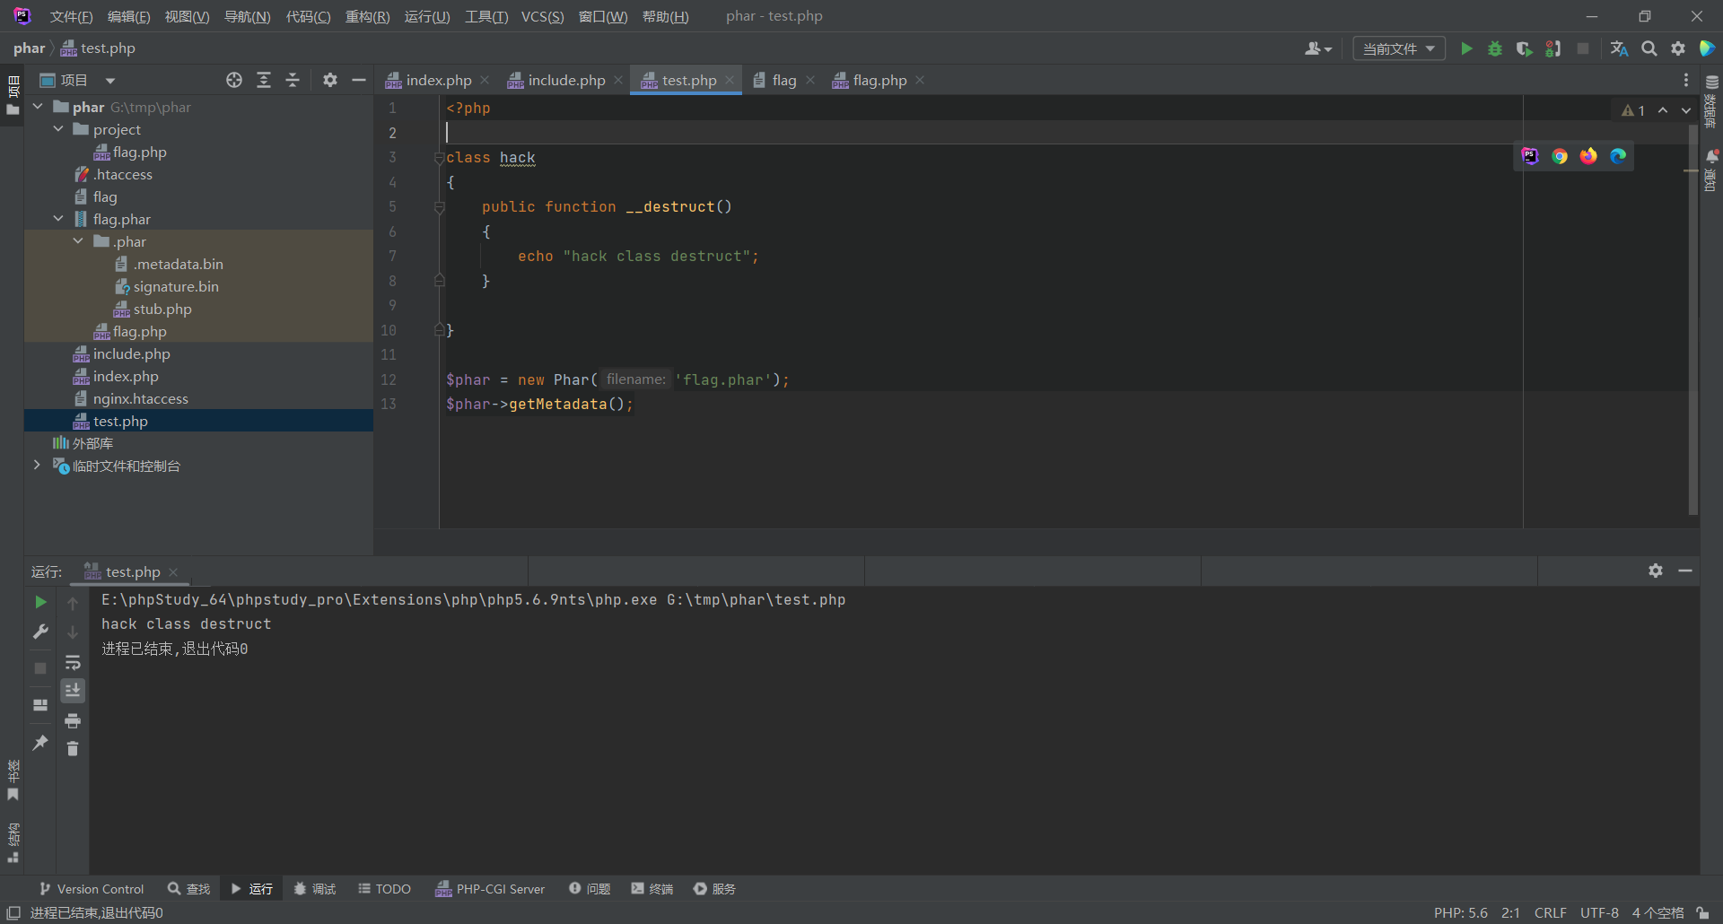Open the translate tool icon
Screen dimensions: 1723x924
1620,48
